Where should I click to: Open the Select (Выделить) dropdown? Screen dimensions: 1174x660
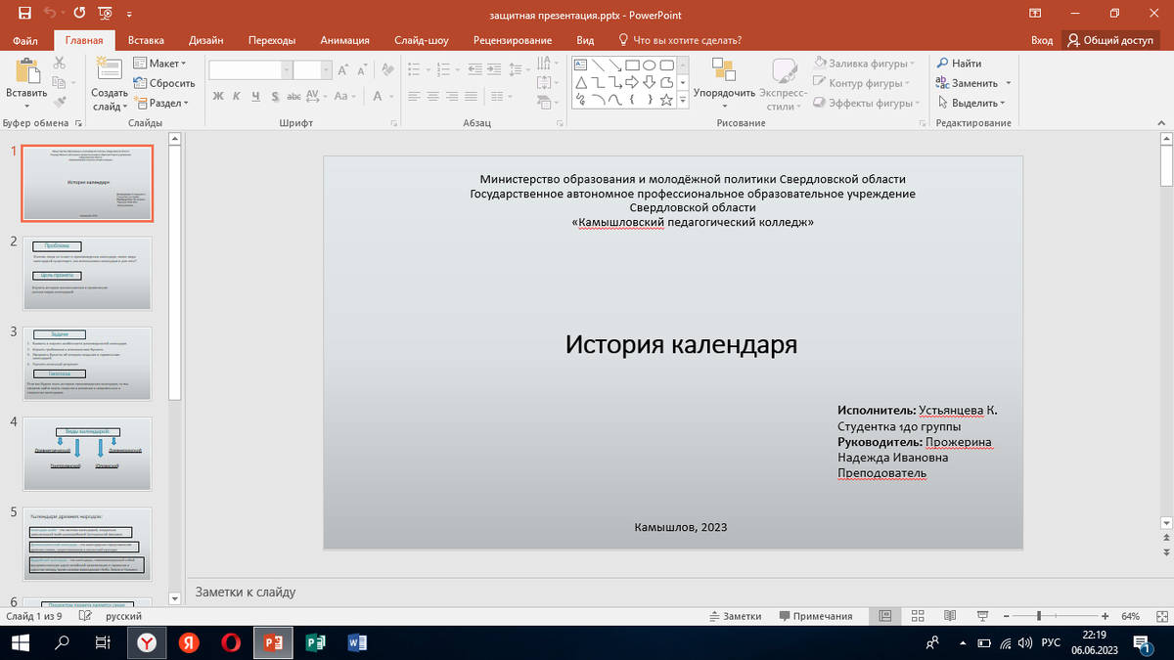971,103
